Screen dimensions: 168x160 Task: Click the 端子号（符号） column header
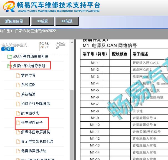95,54
